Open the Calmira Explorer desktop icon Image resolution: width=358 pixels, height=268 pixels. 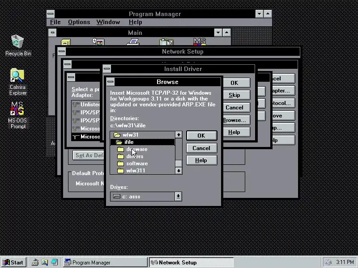(x=17, y=82)
